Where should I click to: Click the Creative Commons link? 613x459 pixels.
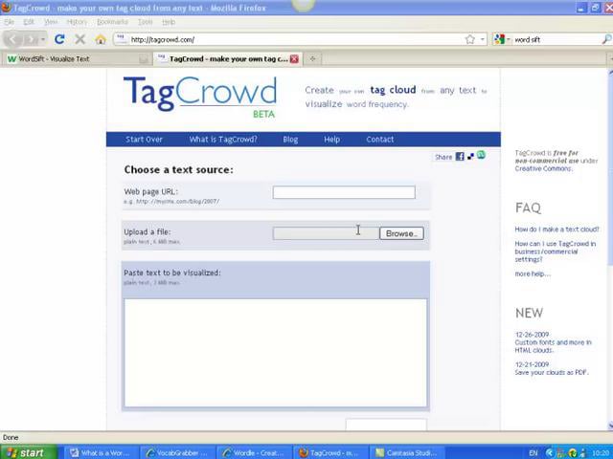point(543,168)
